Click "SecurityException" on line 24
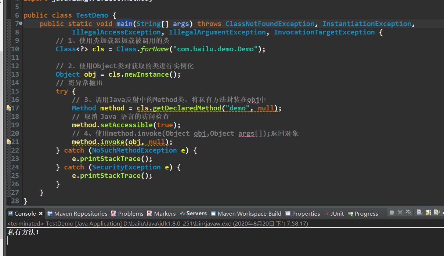The width and height of the screenshot is (444, 256). coord(126,167)
